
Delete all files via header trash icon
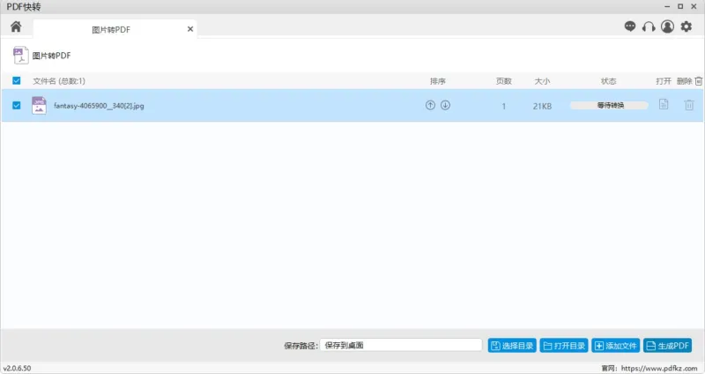(x=698, y=81)
